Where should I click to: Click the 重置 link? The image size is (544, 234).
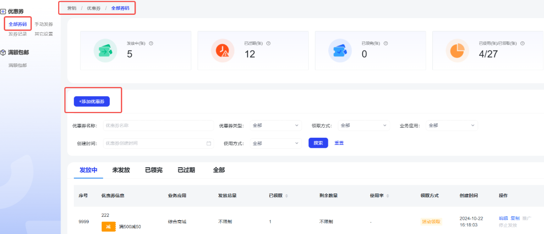(x=339, y=143)
